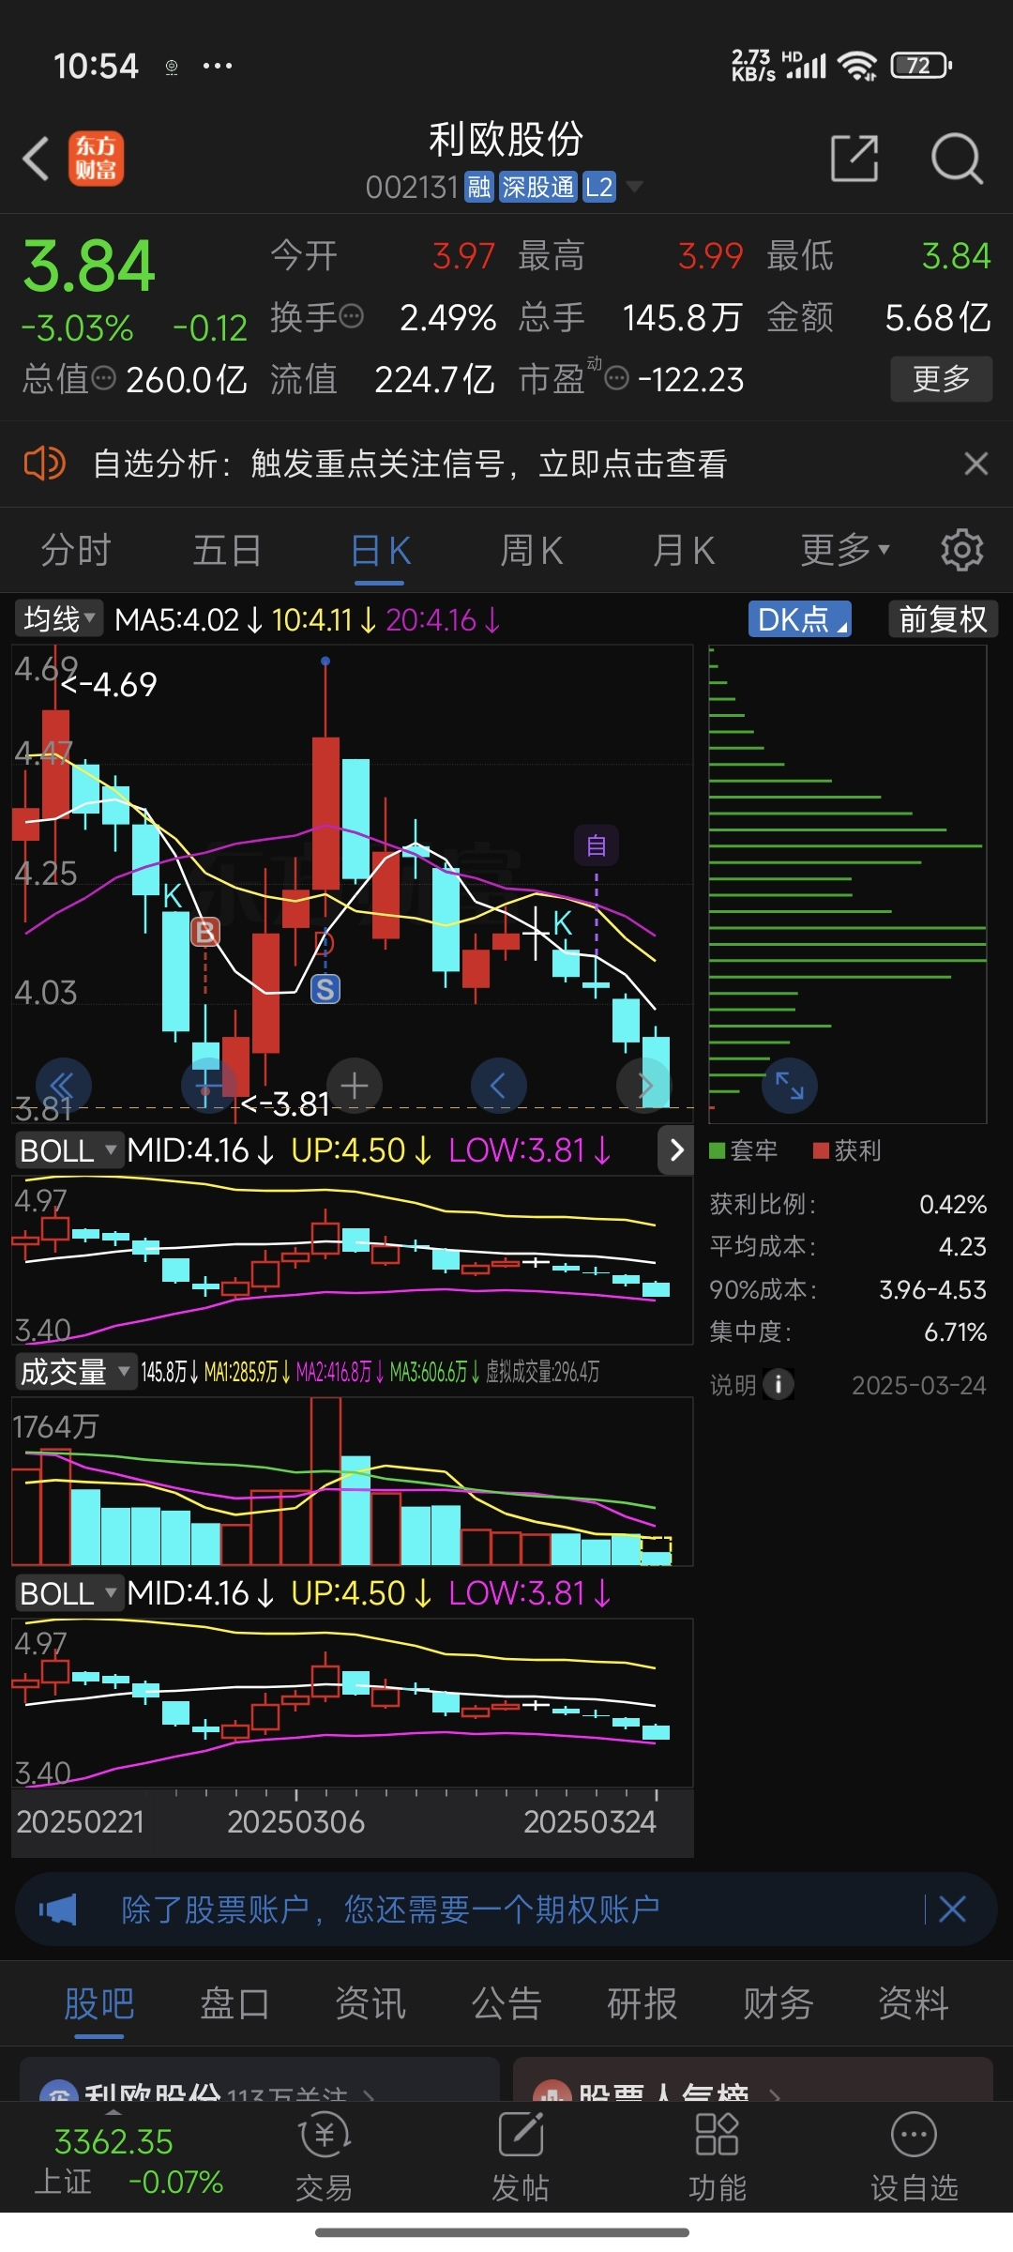The width and height of the screenshot is (1013, 2252).
Task: Tap the 融 margin trading badge
Action: 479,188
